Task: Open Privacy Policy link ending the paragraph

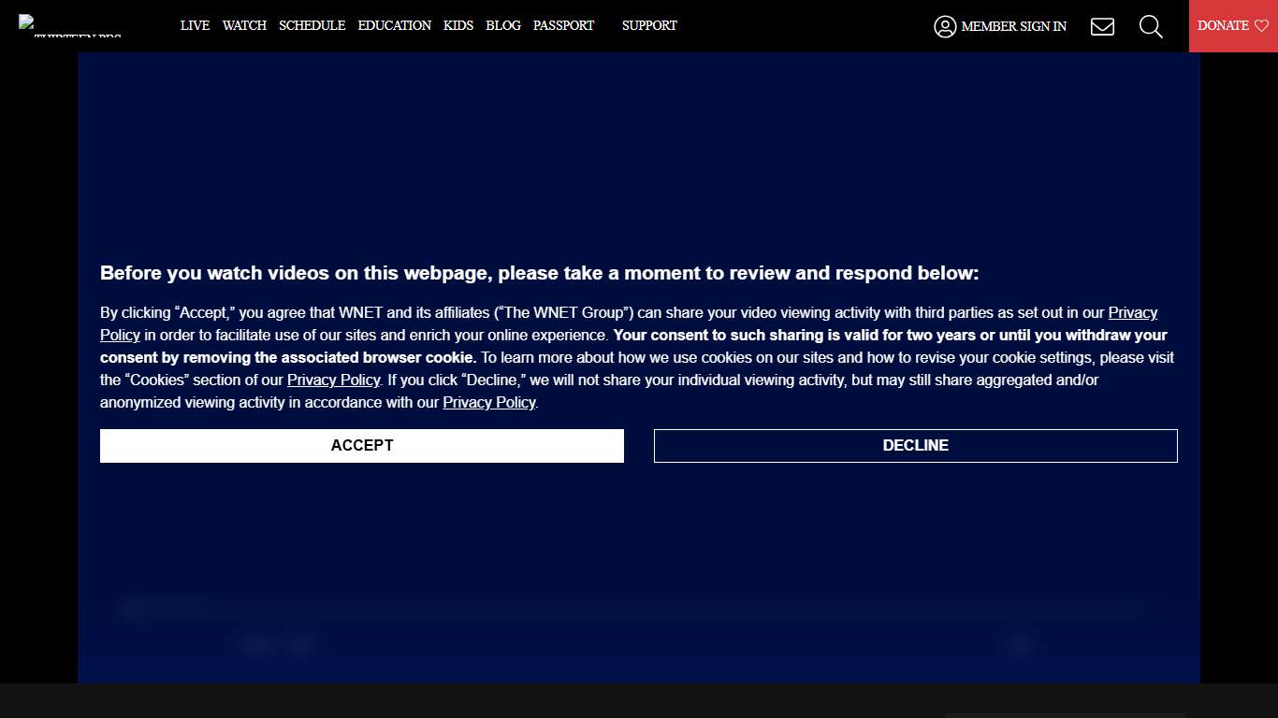Action: click(x=489, y=403)
